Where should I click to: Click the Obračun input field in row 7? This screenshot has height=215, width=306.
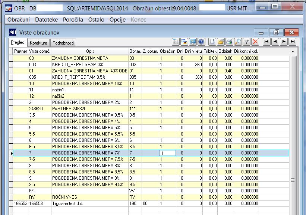[167, 153]
